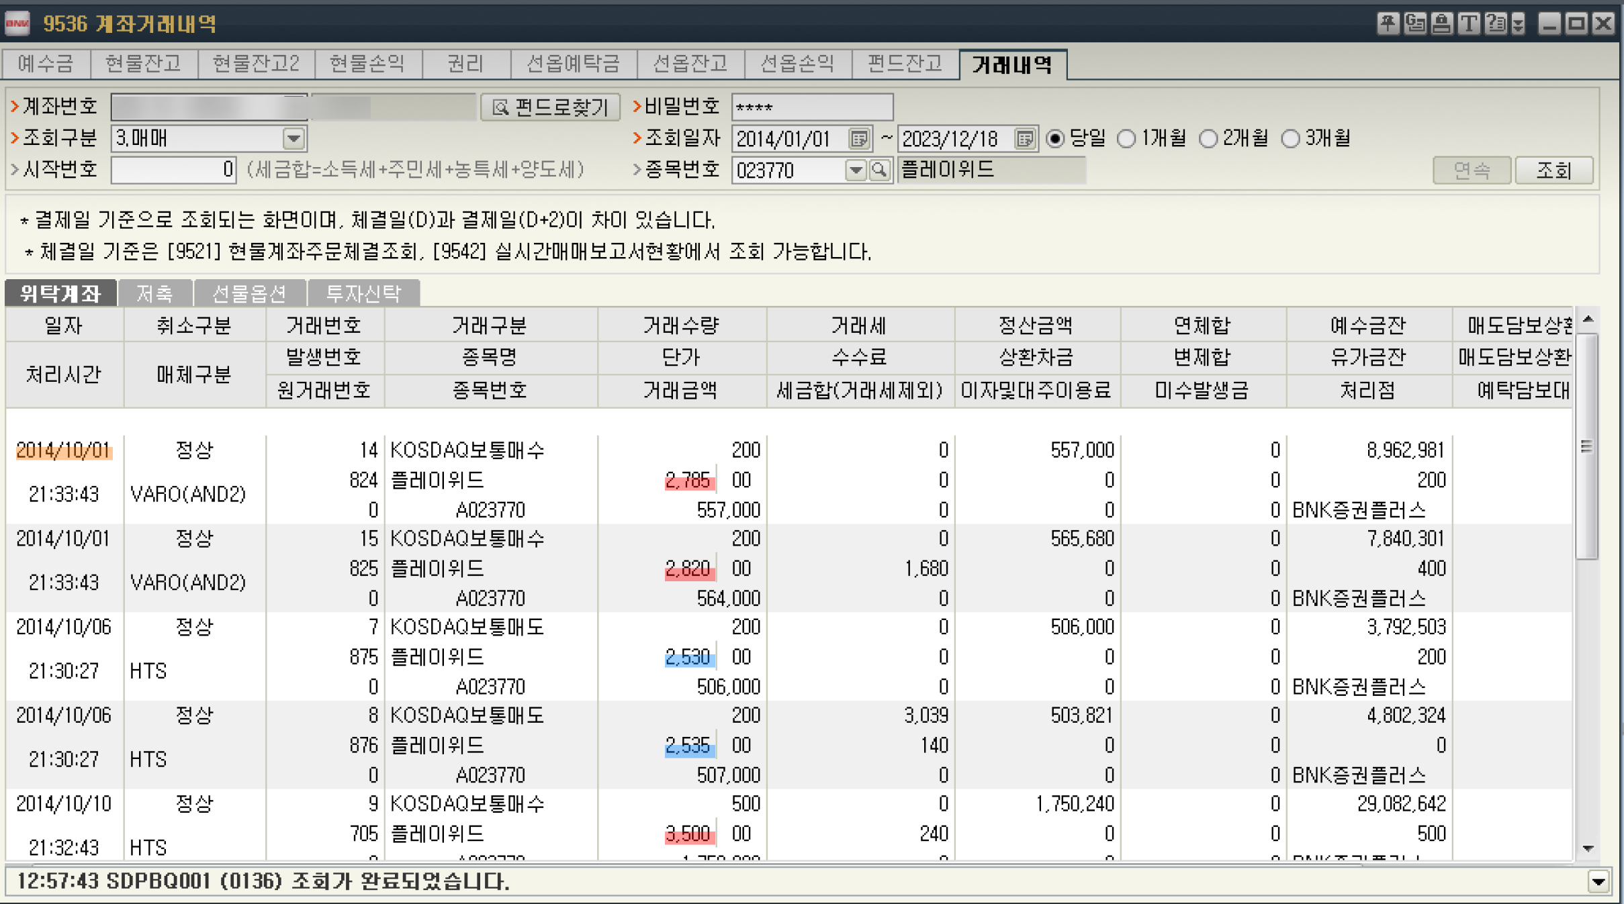Click the deposit balance 8,962,981
This screenshot has width=1624, height=904.
1406,450
